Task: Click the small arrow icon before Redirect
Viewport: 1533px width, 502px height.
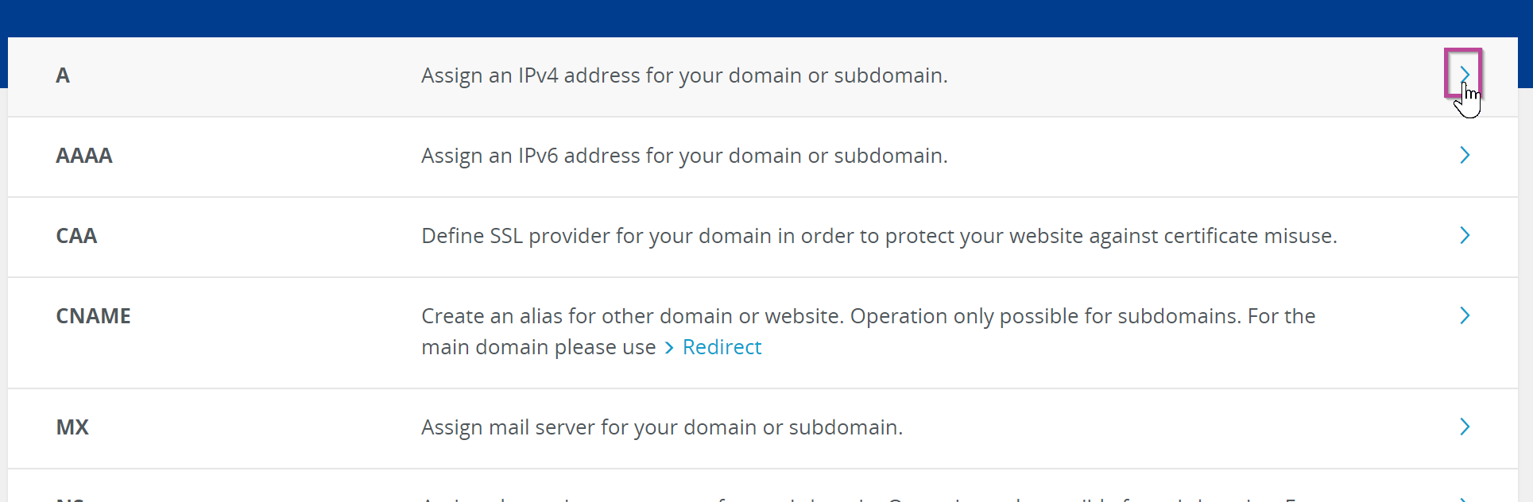Action: (x=668, y=348)
